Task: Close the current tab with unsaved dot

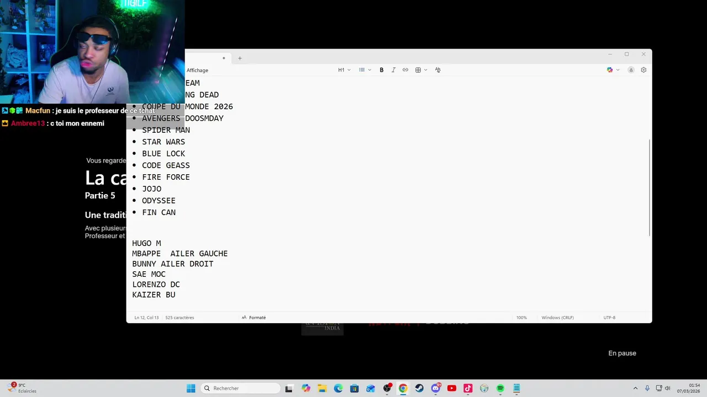Action: (x=224, y=58)
